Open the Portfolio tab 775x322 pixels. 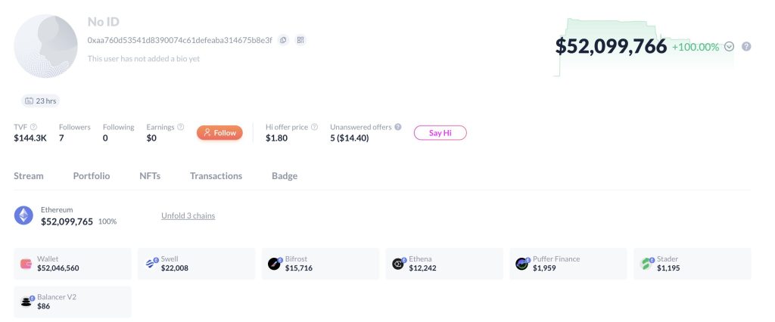point(92,176)
